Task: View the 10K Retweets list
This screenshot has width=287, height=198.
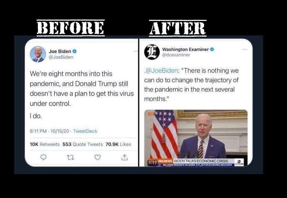Action: 45,144
